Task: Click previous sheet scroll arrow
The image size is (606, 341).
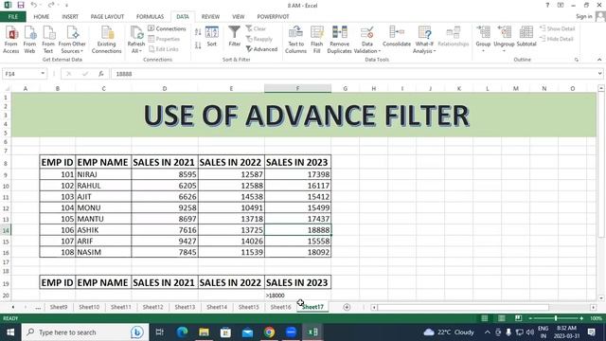Action: tap(13, 307)
